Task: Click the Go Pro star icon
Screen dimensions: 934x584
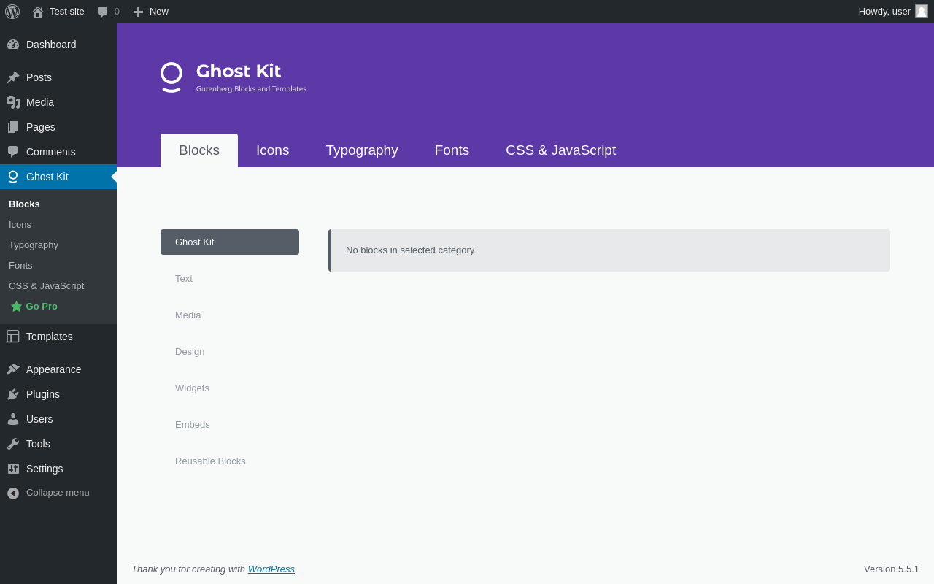Action: click(x=16, y=307)
